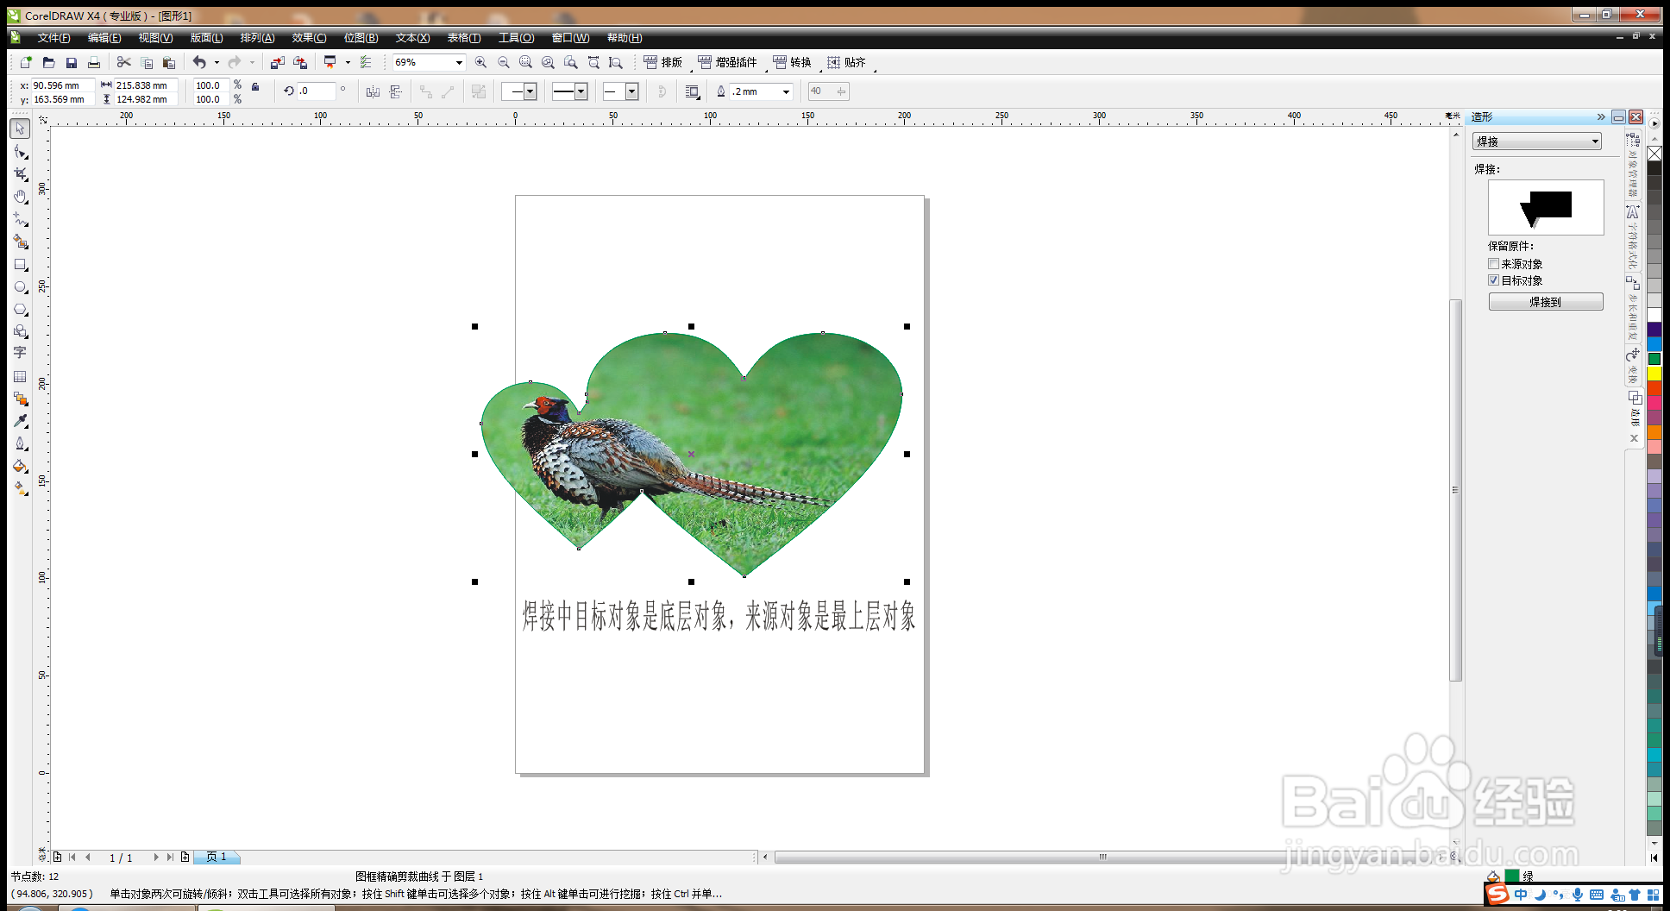
Task: Click the rotation angle input field
Action: point(316,91)
